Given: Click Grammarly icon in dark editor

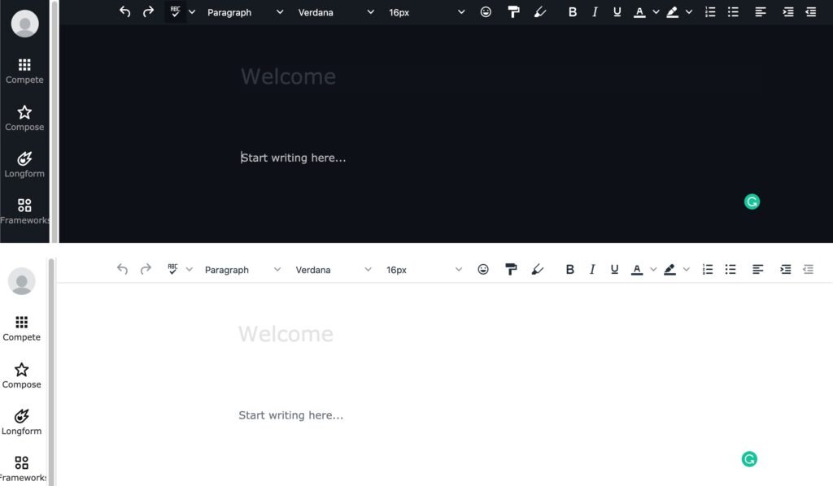Looking at the screenshot, I should [752, 202].
